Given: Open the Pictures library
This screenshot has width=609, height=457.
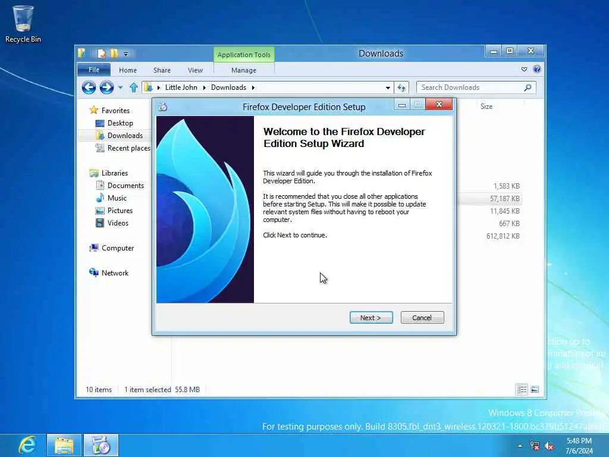Looking at the screenshot, I should click(x=120, y=210).
